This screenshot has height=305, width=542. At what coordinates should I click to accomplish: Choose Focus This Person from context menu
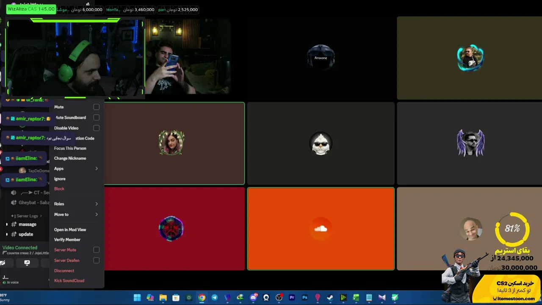pos(70,148)
